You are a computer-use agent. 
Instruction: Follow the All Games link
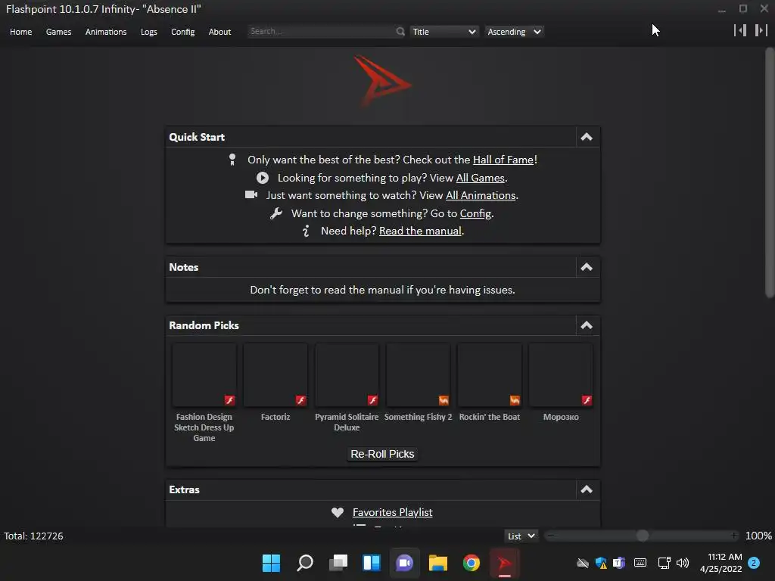coord(481,178)
